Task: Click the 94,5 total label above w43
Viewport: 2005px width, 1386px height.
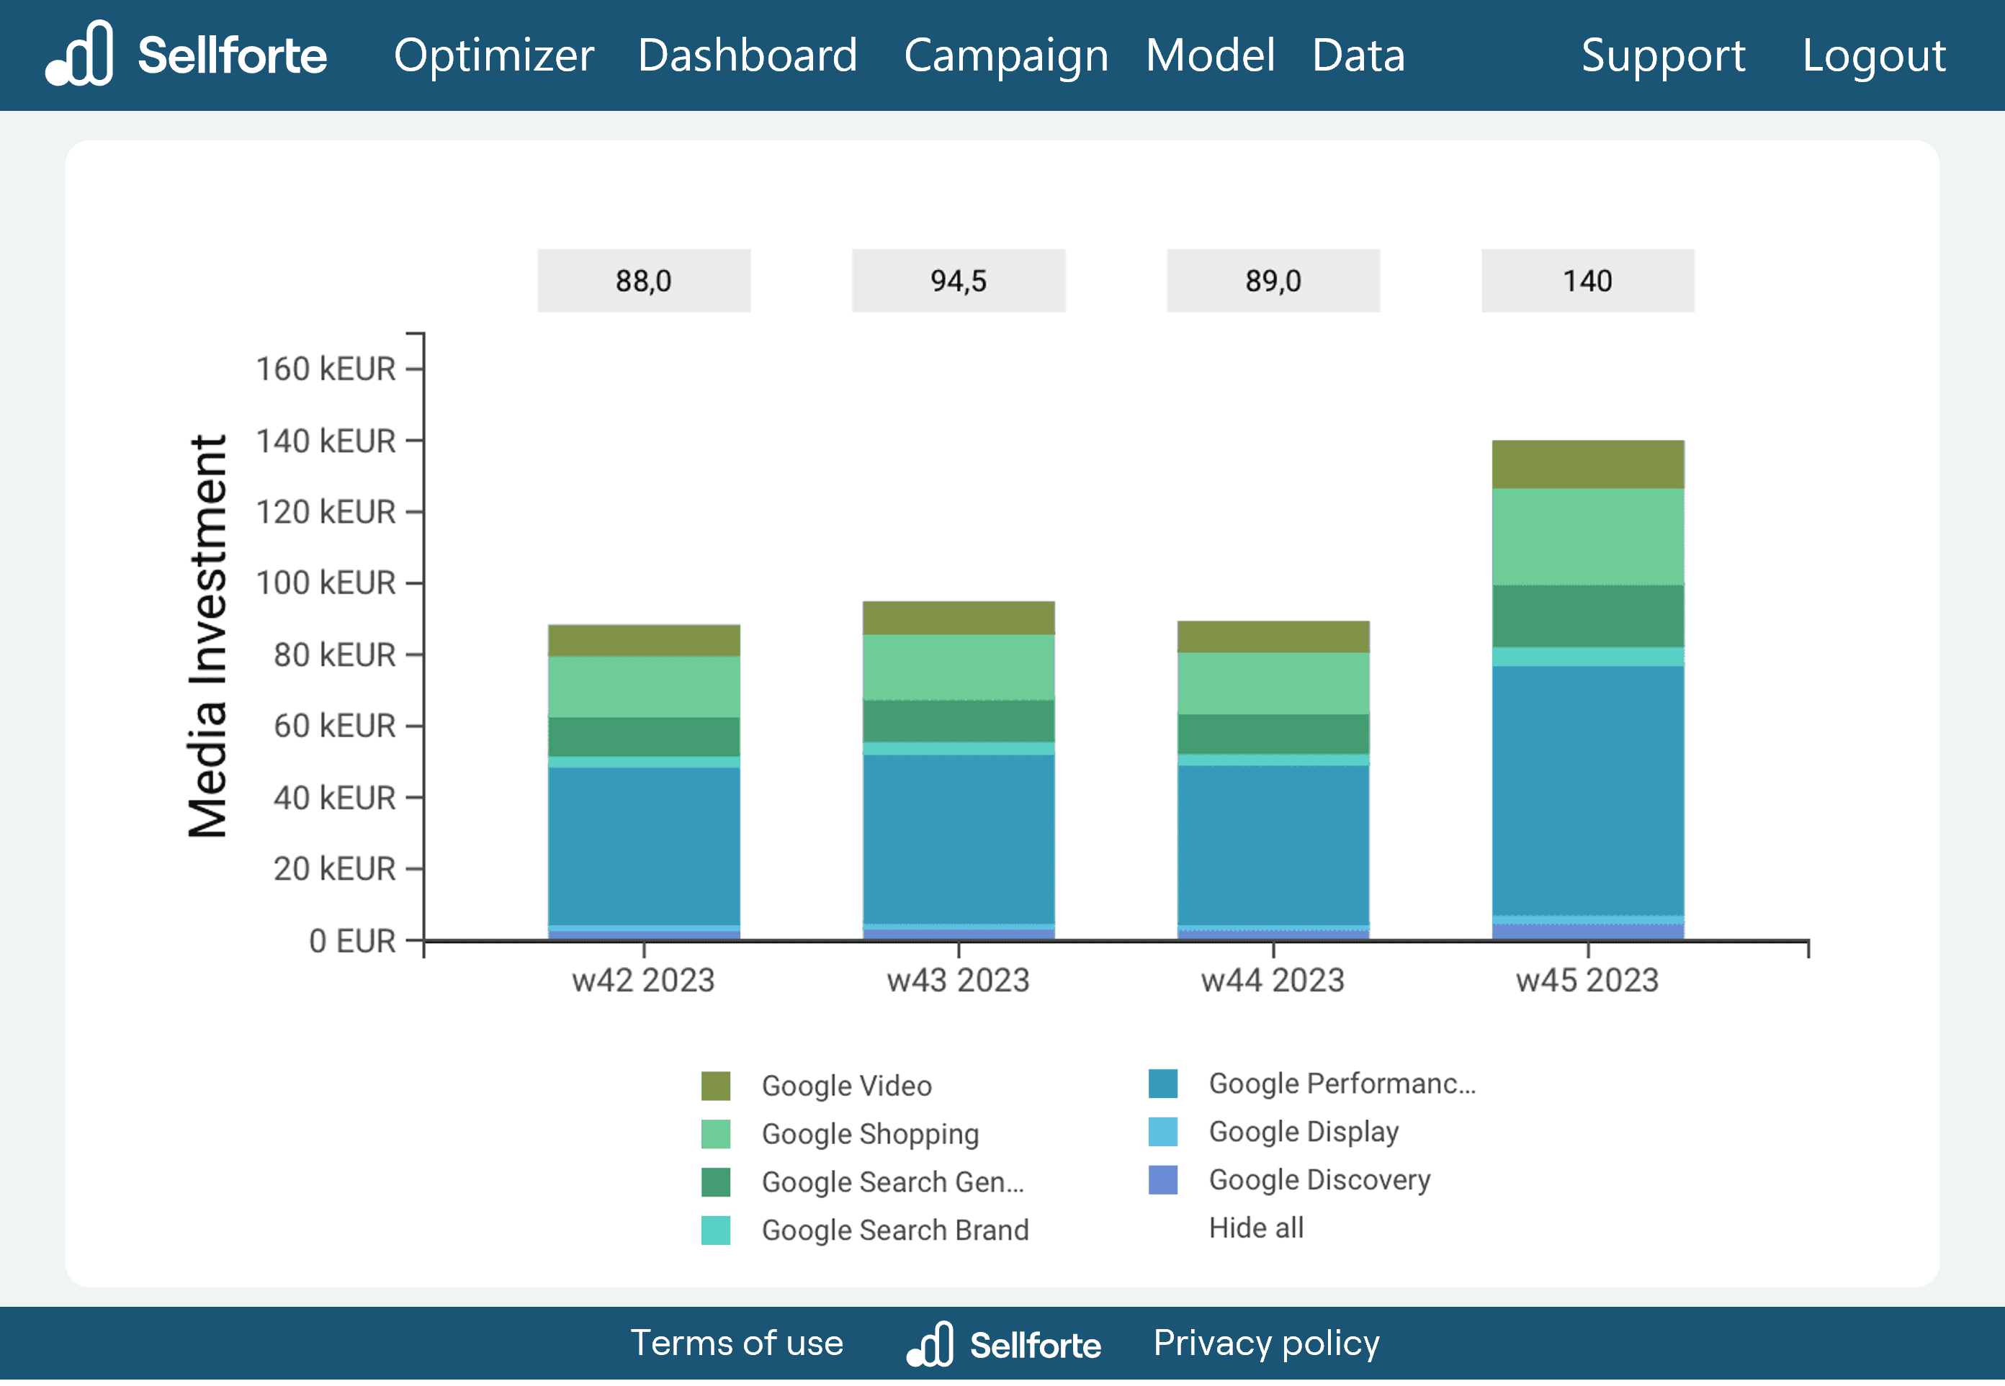Action: coord(958,281)
